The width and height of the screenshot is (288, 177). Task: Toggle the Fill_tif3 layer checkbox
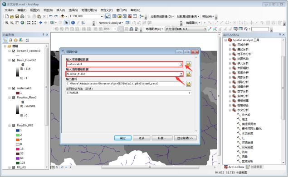coord(14,168)
